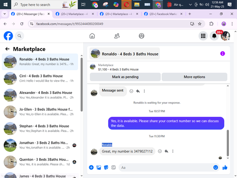Open more options for 'Message sent' message
The image size is (237, 178).
coord(144,91)
